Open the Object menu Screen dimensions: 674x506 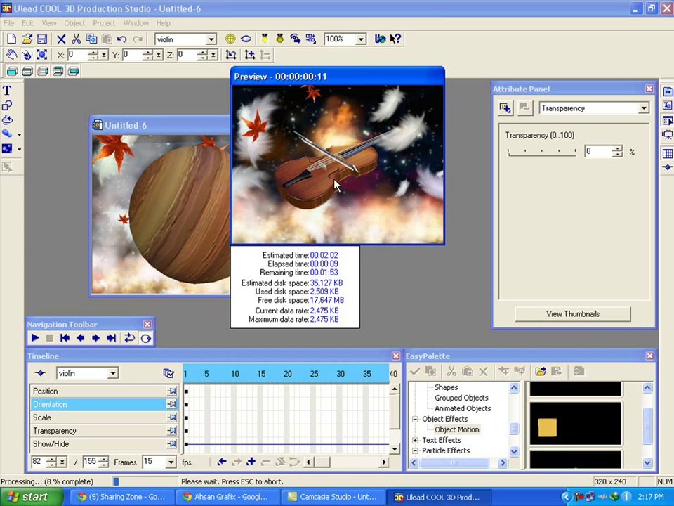click(x=74, y=23)
